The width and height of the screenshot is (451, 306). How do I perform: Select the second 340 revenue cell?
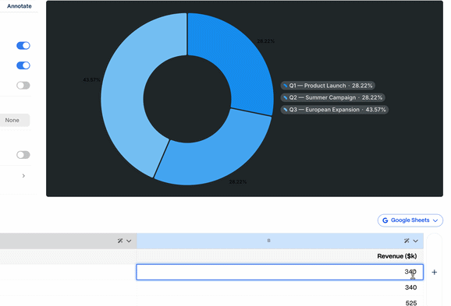[280, 287]
